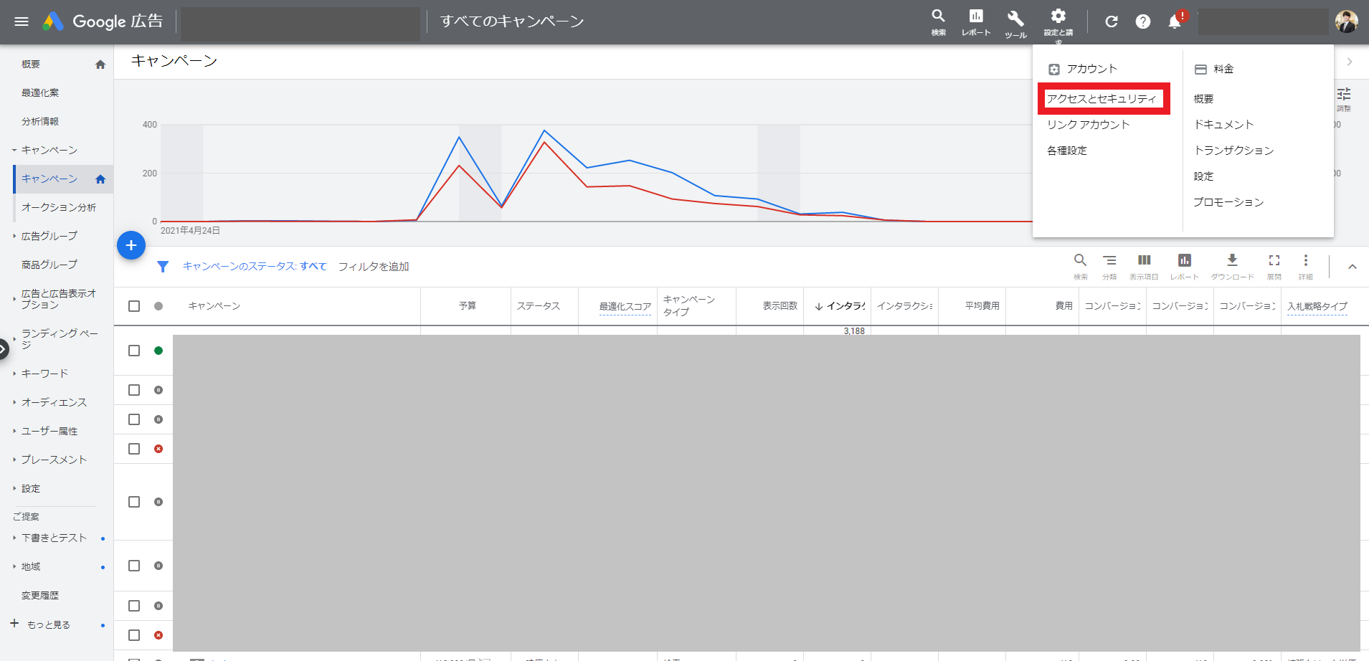
Task: Click the blue plus new campaign button
Action: [131, 245]
